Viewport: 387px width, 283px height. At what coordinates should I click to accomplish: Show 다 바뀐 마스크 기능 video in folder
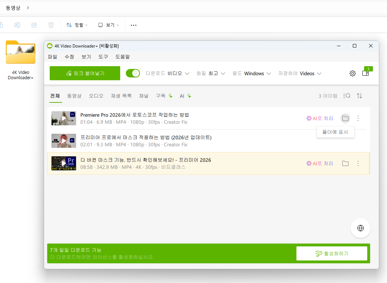[x=345, y=163]
